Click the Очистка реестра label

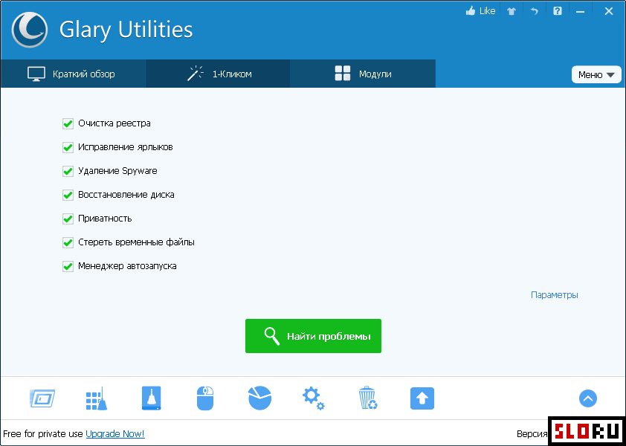(114, 123)
